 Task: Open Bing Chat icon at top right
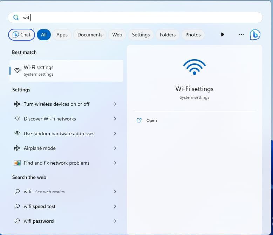coord(255,35)
